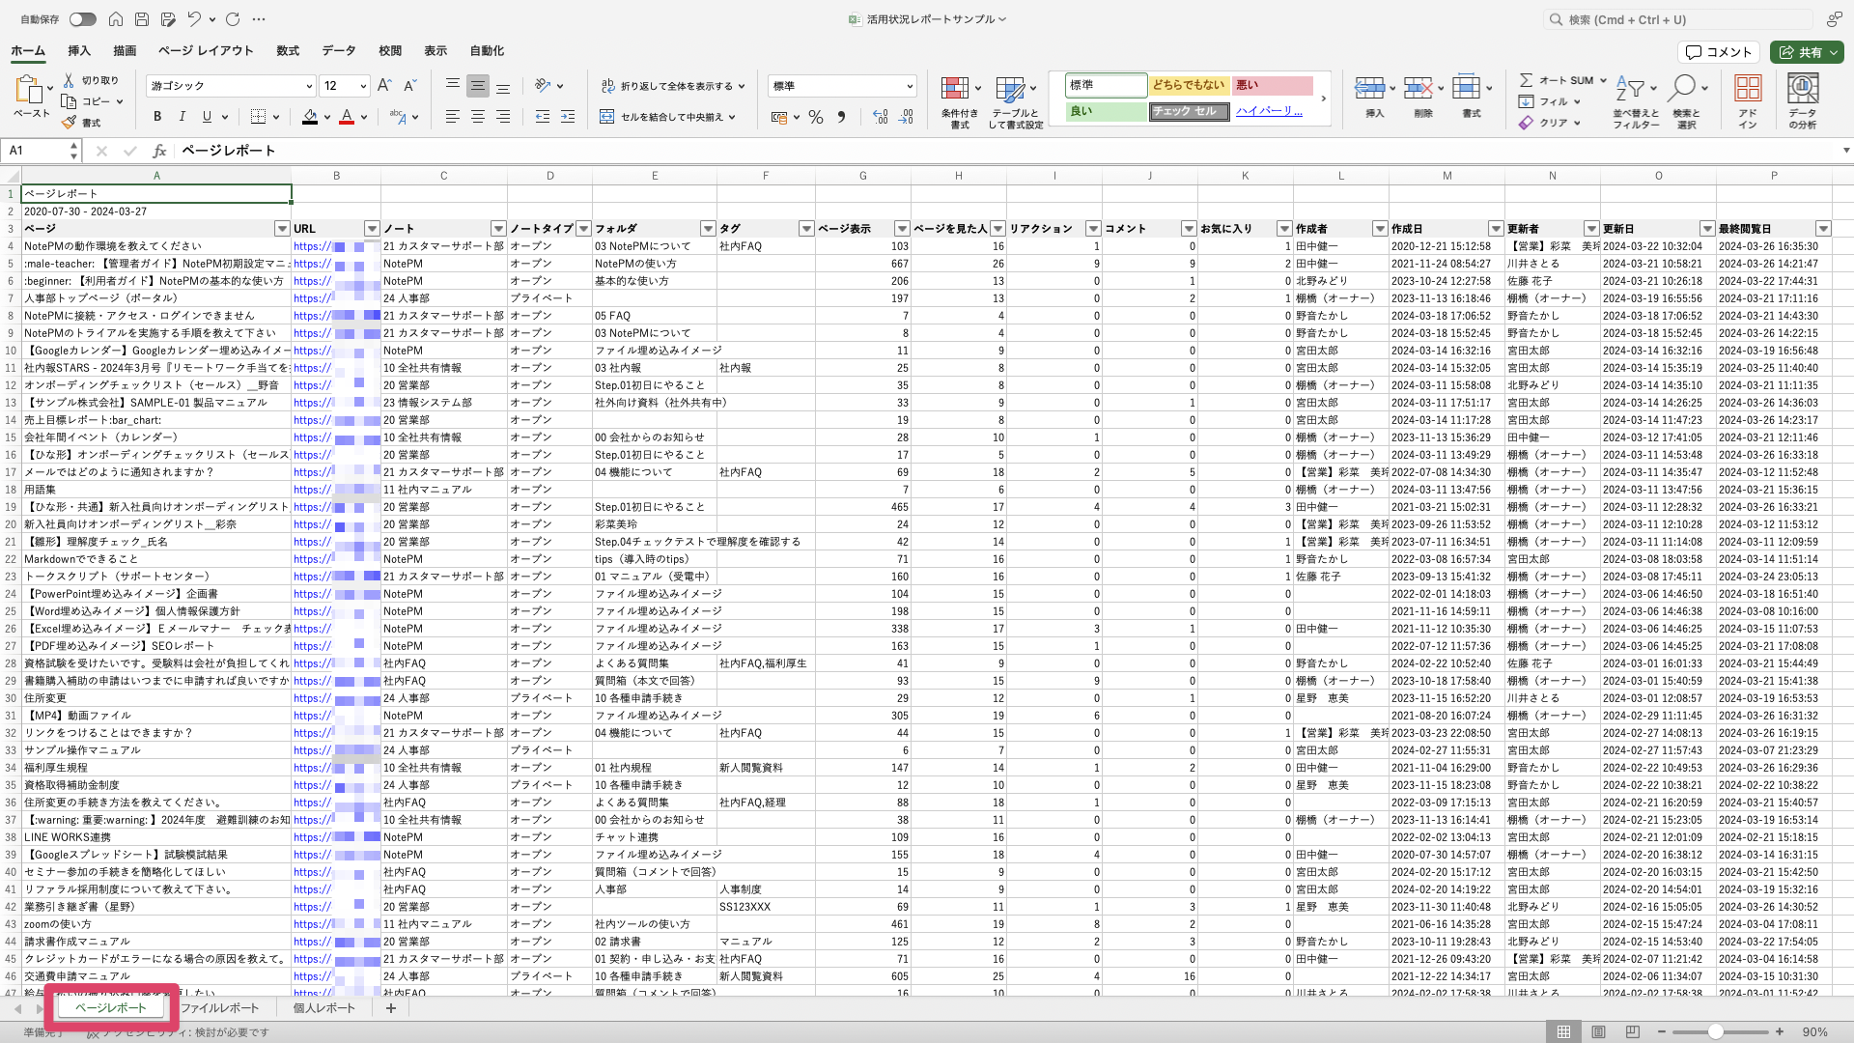This screenshot has height=1043, width=1854.
Task: Click Add-ins icon
Action: (1748, 89)
